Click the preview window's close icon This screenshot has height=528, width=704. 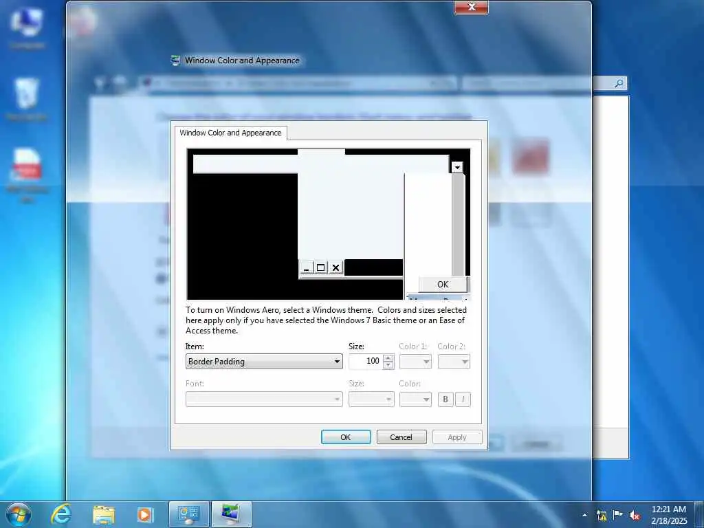335,268
